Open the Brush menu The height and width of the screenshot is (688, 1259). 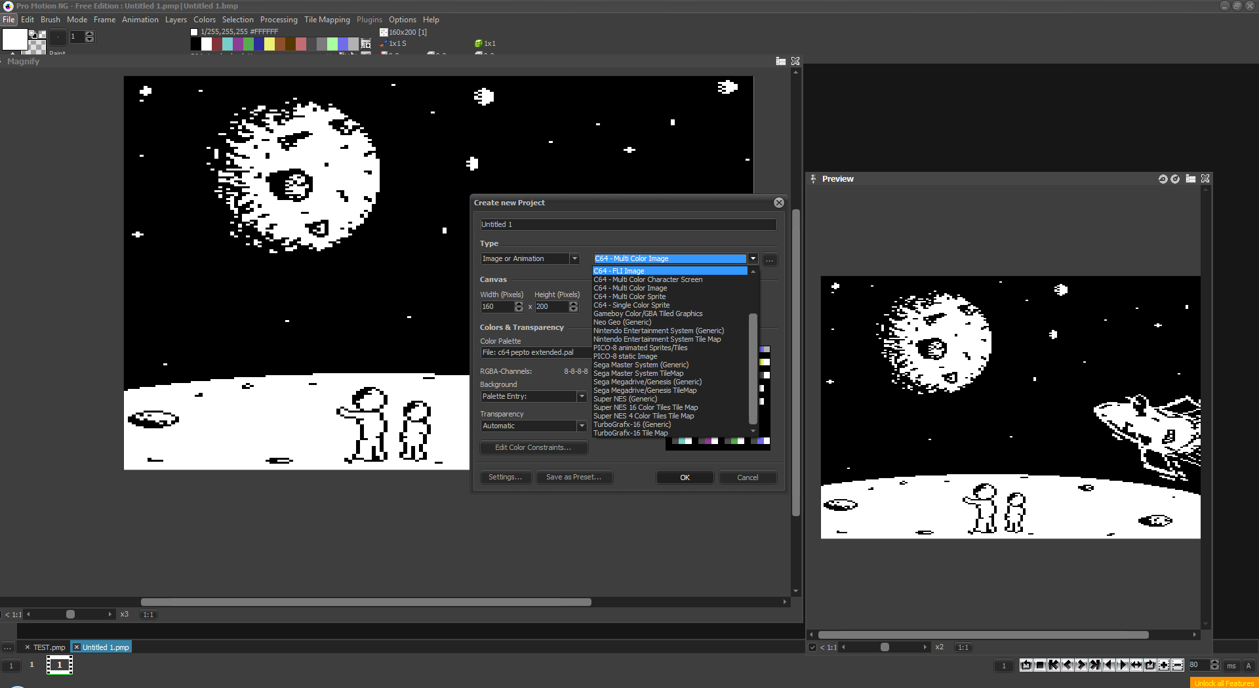tap(50, 20)
